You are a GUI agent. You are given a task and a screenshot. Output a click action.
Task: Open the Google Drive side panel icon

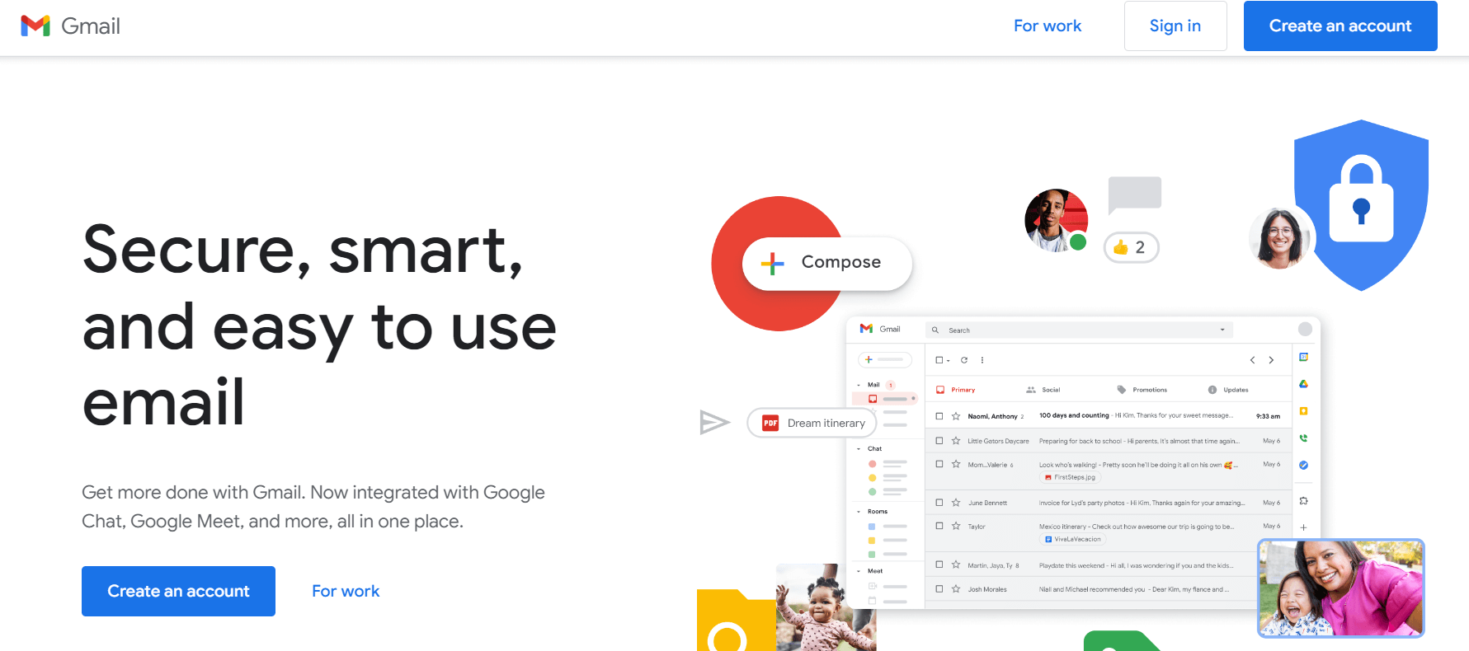point(1304,384)
